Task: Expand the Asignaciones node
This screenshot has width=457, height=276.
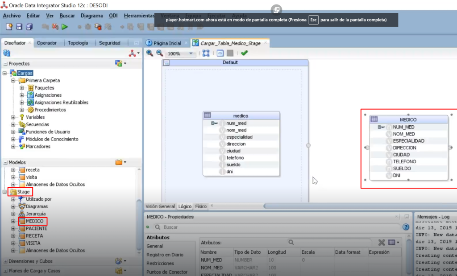Action: [22, 95]
